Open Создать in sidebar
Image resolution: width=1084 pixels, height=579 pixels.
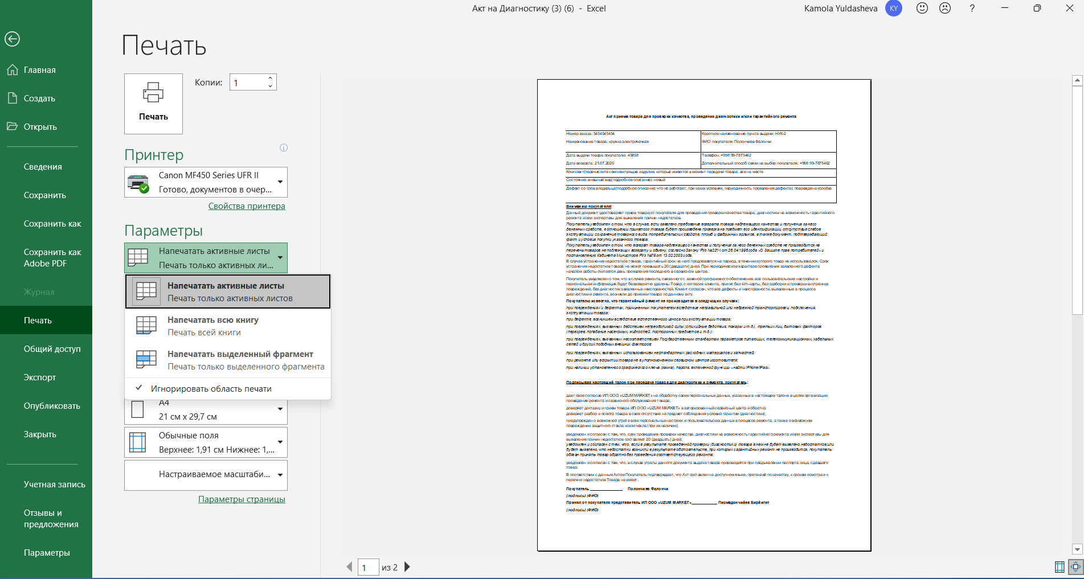[46, 98]
